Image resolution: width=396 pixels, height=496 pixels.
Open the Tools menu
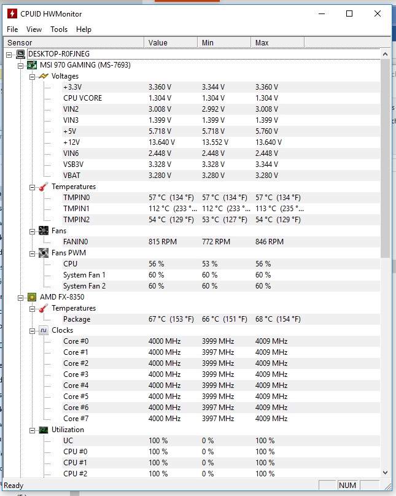59,29
